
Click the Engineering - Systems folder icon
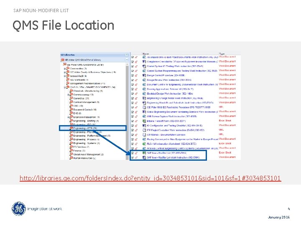coord(71,143)
